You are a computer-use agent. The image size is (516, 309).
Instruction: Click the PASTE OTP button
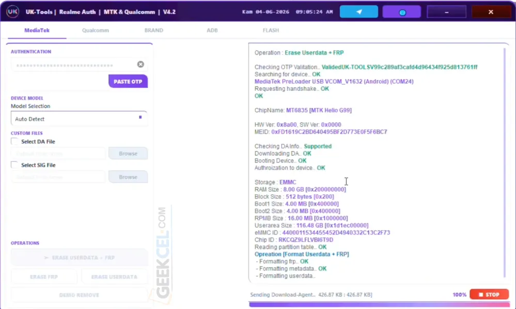(x=128, y=81)
